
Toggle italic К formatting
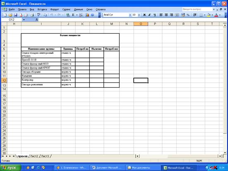click(x=149, y=15)
